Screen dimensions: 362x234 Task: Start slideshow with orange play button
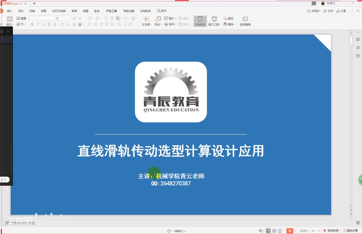point(290,231)
